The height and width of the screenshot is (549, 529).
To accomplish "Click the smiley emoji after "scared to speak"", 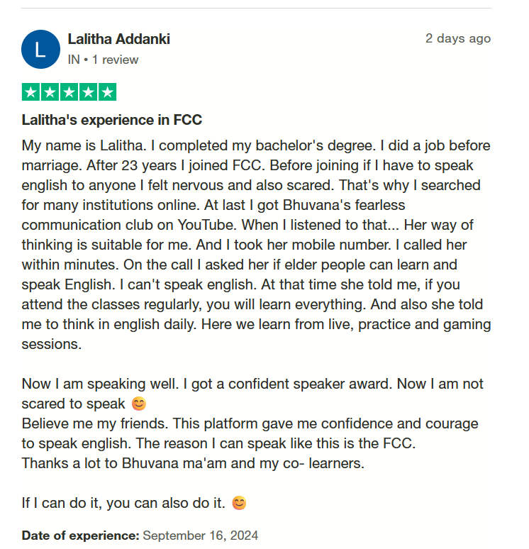I will (138, 404).
